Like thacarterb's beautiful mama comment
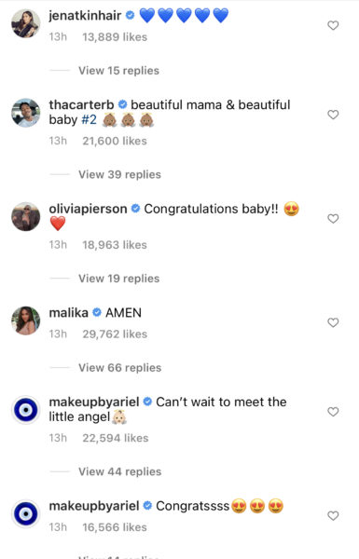The height and width of the screenshot is (559, 359). pyautogui.click(x=333, y=115)
